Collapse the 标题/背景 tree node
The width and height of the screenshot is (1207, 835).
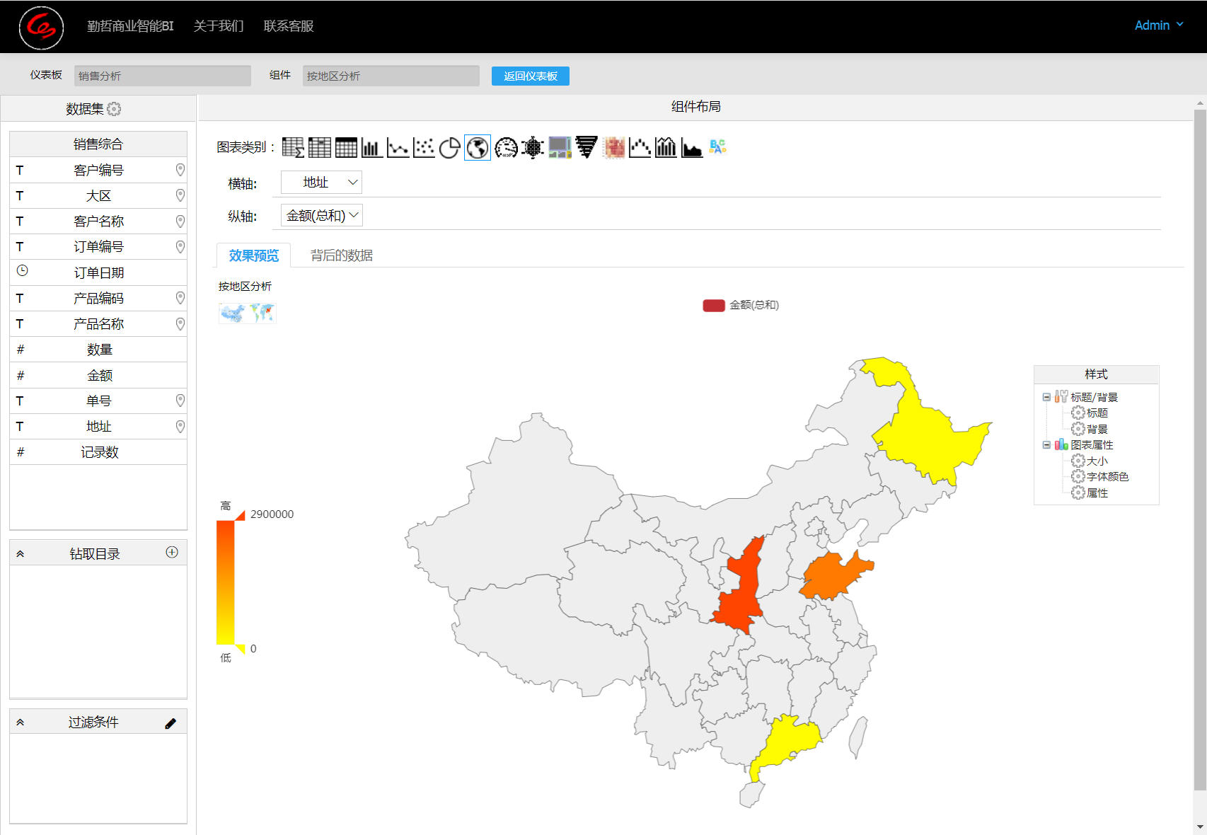(x=1046, y=397)
